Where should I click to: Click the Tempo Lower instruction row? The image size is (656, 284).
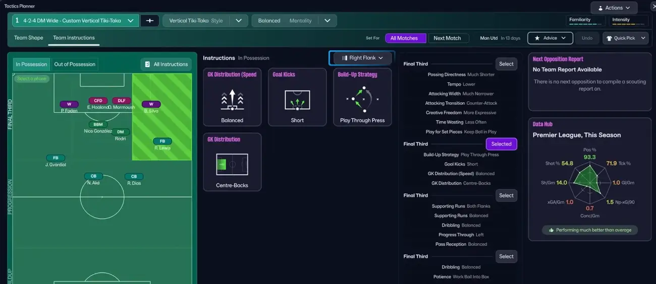pos(461,84)
